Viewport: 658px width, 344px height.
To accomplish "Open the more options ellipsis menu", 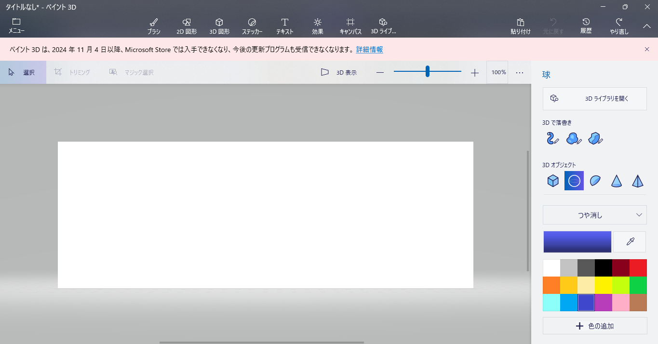I will click(519, 72).
